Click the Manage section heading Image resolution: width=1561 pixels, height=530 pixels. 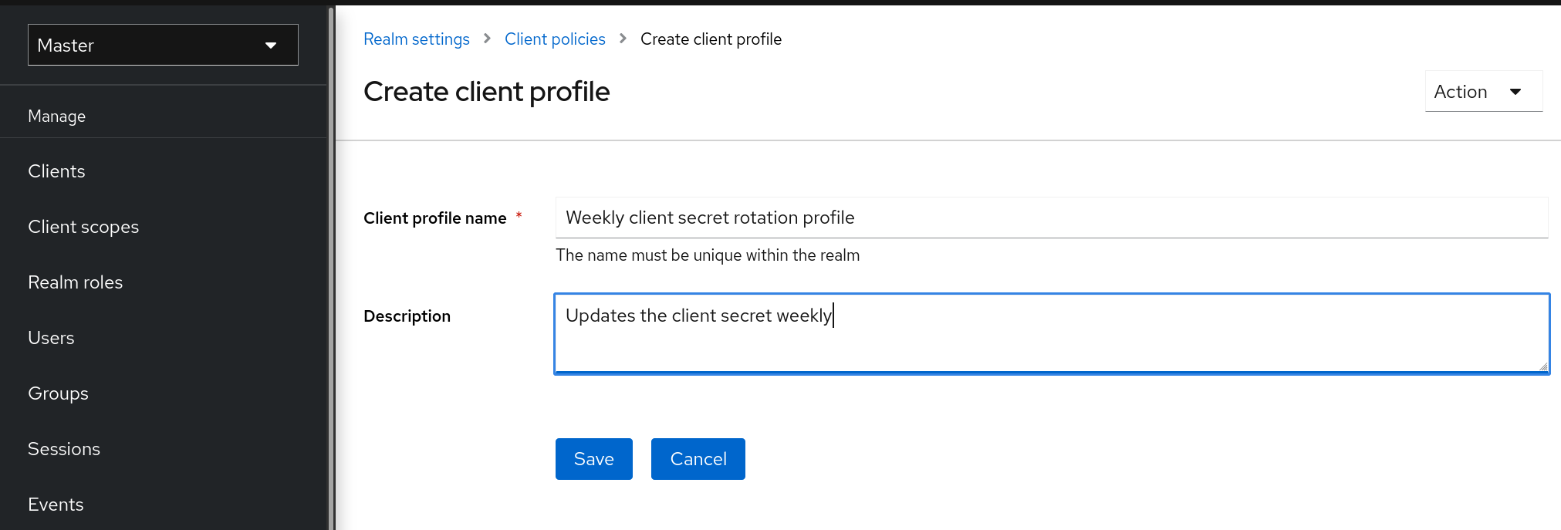[56, 116]
